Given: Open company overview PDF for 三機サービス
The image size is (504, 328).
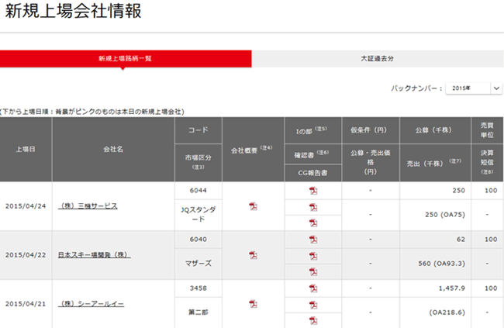Looking at the screenshot, I should tap(253, 206).
